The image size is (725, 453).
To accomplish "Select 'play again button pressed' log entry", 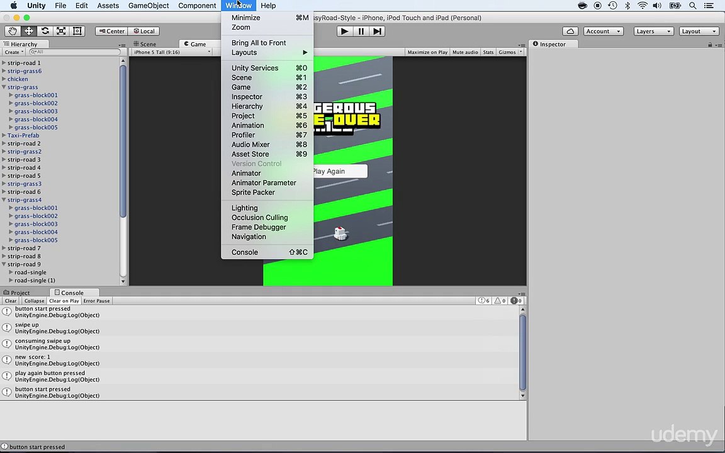I will (261, 376).
